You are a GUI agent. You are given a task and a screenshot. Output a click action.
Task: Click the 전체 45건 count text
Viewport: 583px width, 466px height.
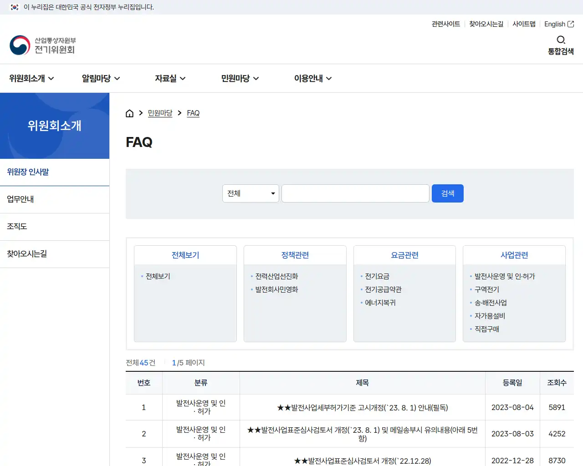click(x=141, y=363)
